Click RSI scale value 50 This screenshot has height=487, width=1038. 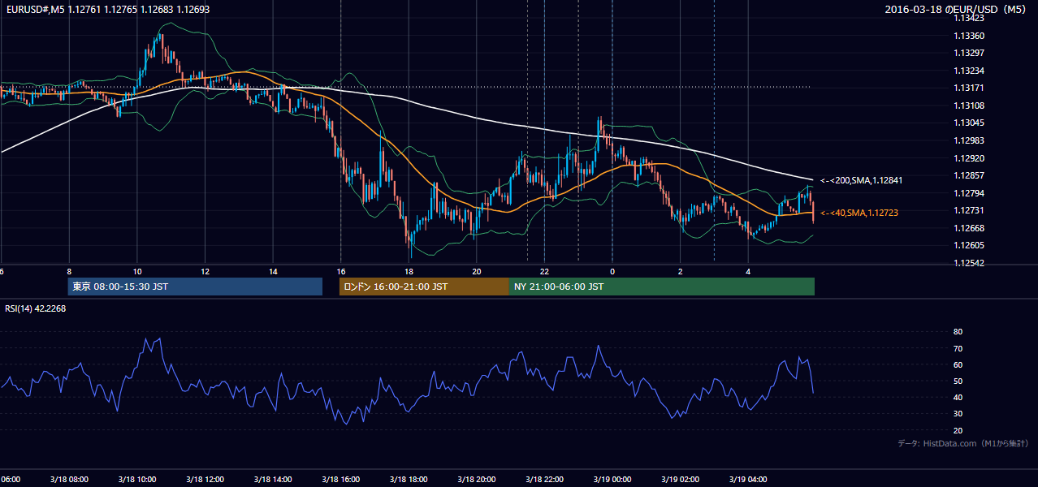click(958, 381)
